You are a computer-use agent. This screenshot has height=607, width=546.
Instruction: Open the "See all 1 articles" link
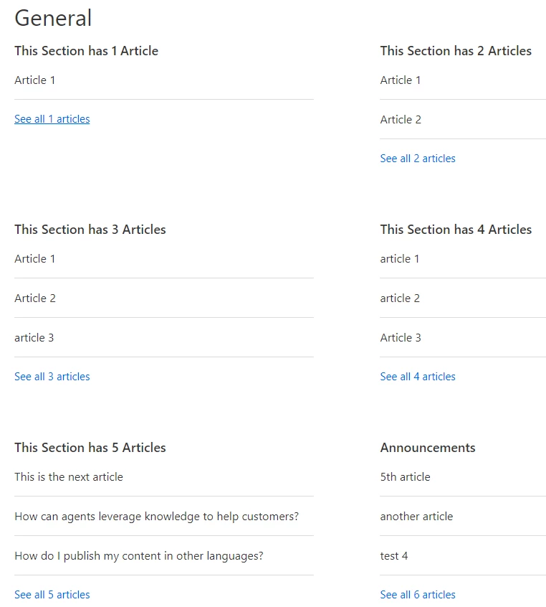pyautogui.click(x=52, y=119)
